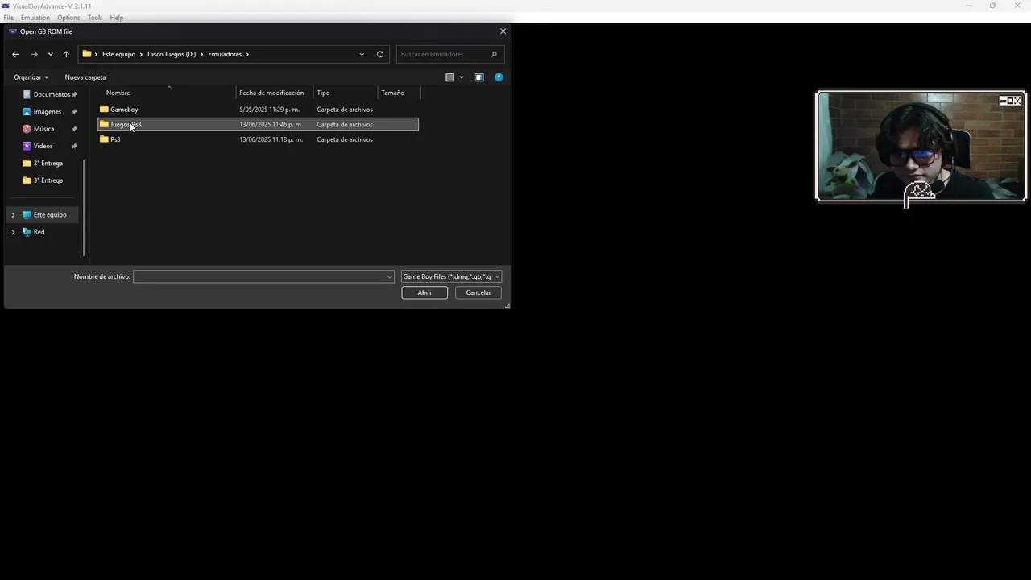
Task: Open the Organizar dropdown menu
Action: click(31, 77)
